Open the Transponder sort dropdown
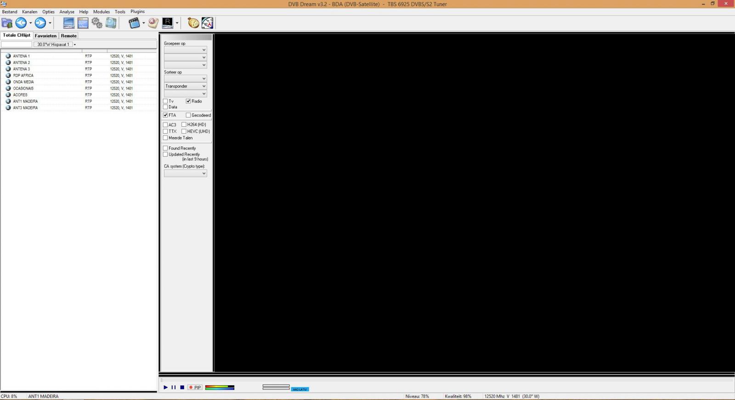The image size is (735, 400). [186, 86]
